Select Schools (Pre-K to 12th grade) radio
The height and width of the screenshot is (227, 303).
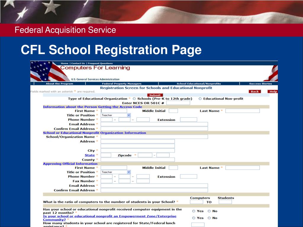pos(134,99)
